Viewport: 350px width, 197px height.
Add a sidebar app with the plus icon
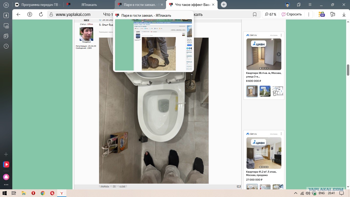6,154
